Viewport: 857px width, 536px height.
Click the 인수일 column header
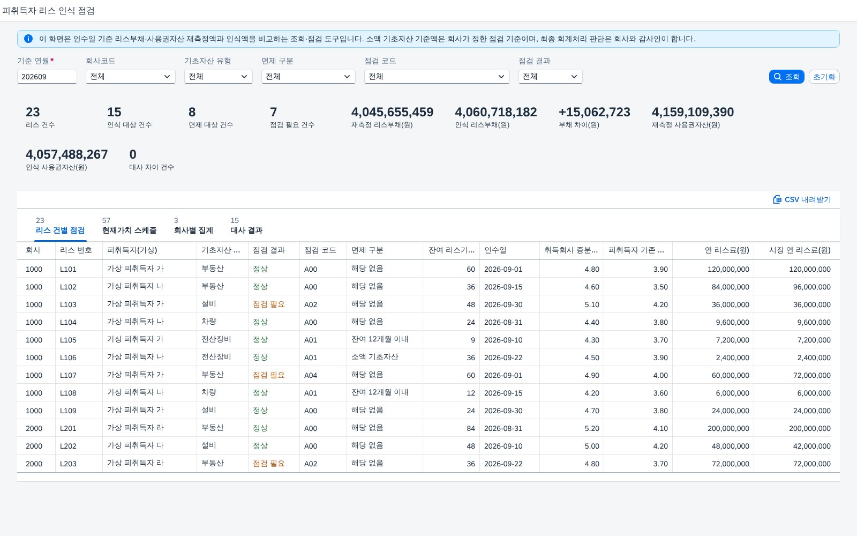tap(509, 250)
